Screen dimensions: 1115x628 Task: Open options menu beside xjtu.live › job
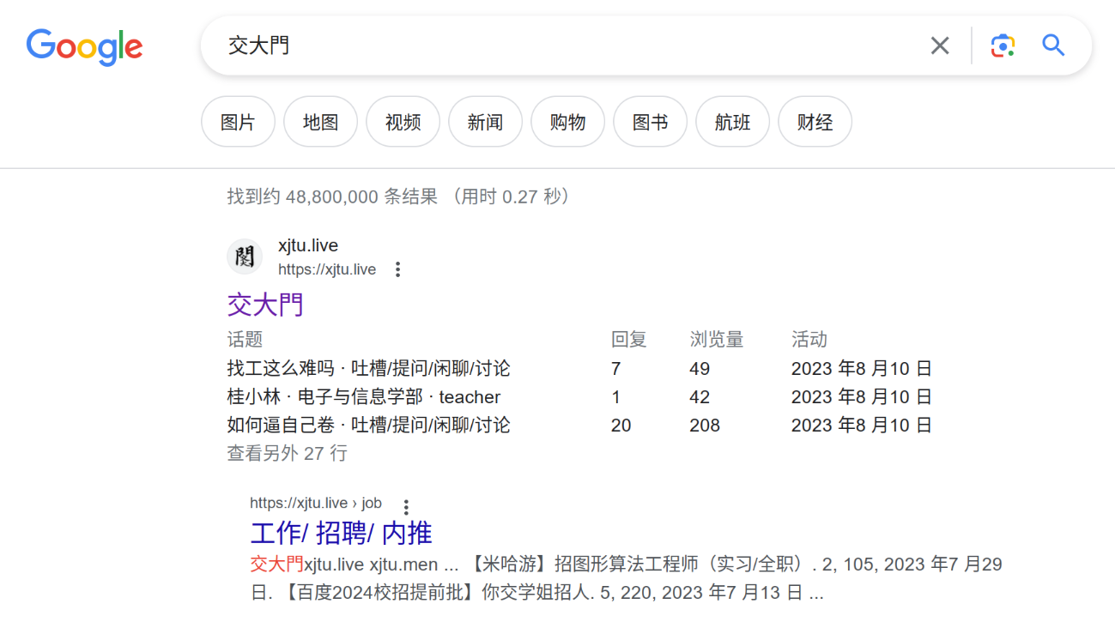tap(406, 506)
